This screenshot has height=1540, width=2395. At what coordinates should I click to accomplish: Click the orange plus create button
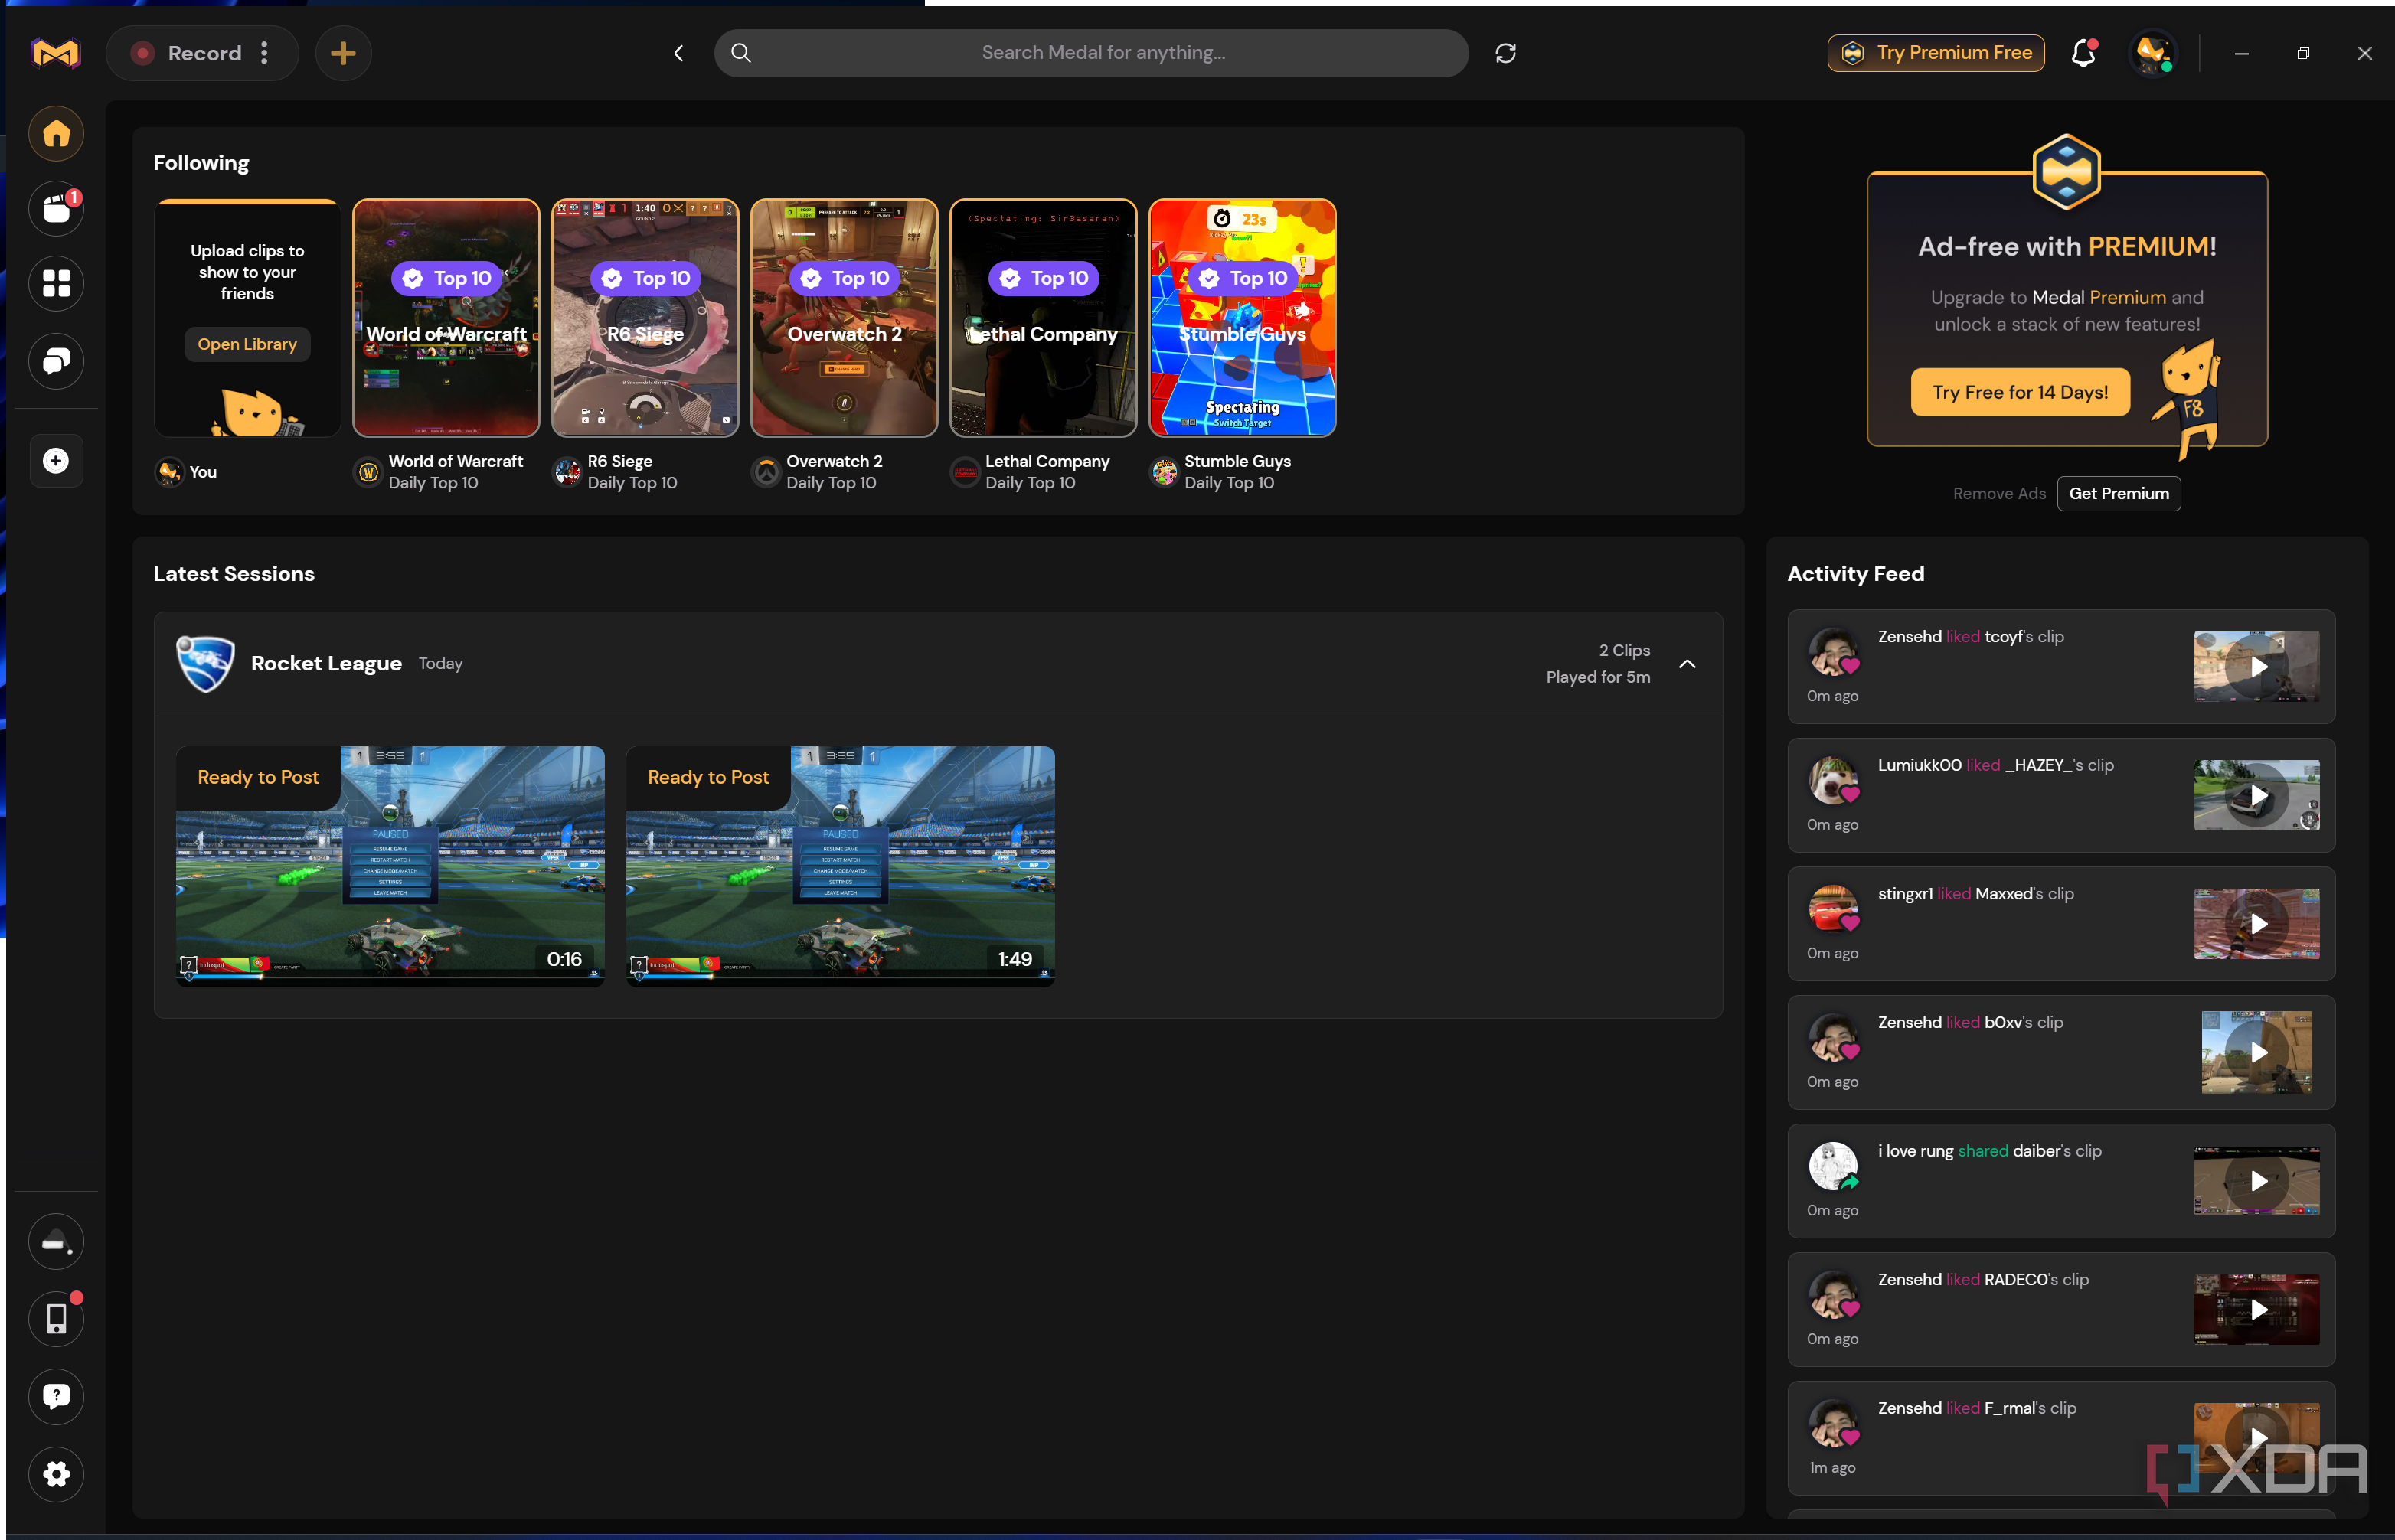[x=343, y=53]
